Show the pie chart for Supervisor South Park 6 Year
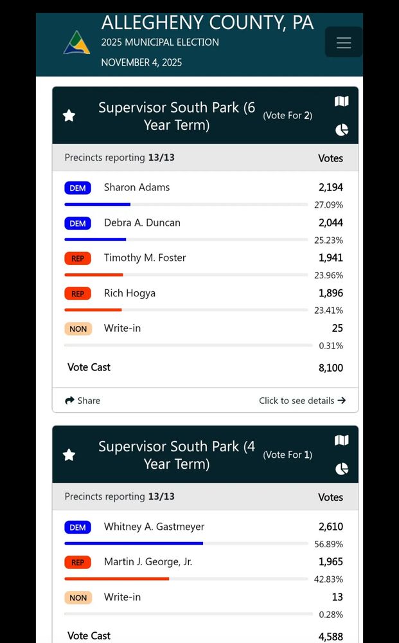The width and height of the screenshot is (399, 643). pyautogui.click(x=341, y=129)
